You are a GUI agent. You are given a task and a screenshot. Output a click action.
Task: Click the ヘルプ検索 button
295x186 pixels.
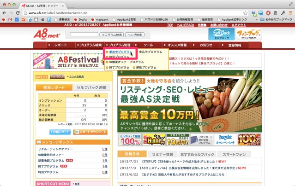pyautogui.click(x=135, y=35)
